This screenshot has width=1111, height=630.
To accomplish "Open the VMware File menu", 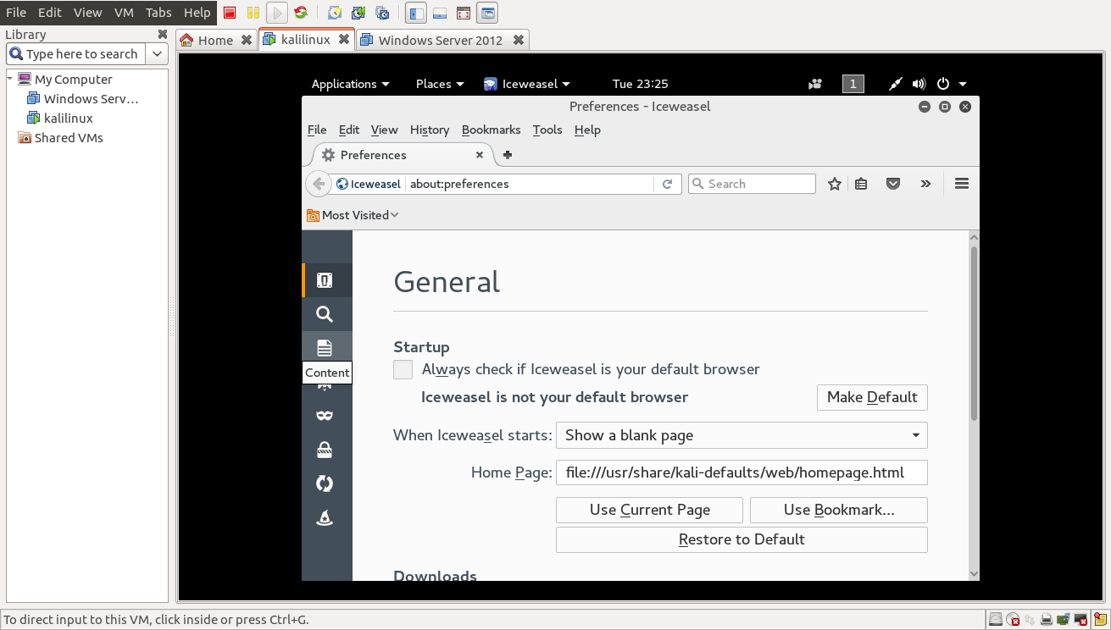I will pos(15,13).
